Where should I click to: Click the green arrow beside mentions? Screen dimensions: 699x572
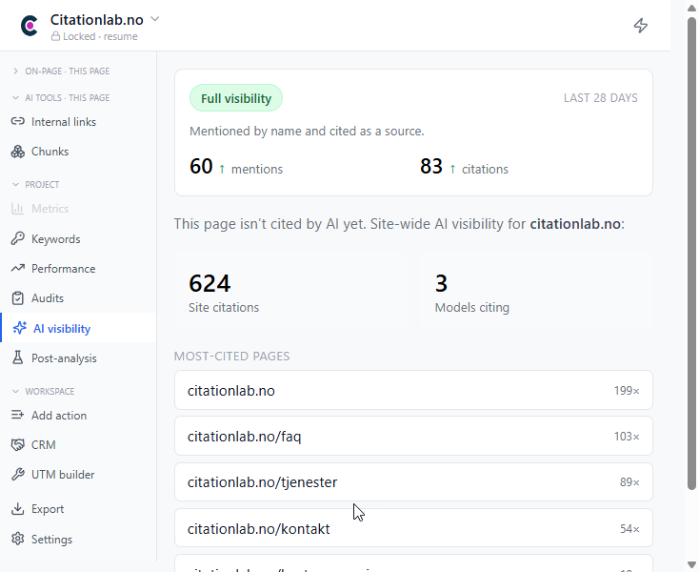[222, 169]
